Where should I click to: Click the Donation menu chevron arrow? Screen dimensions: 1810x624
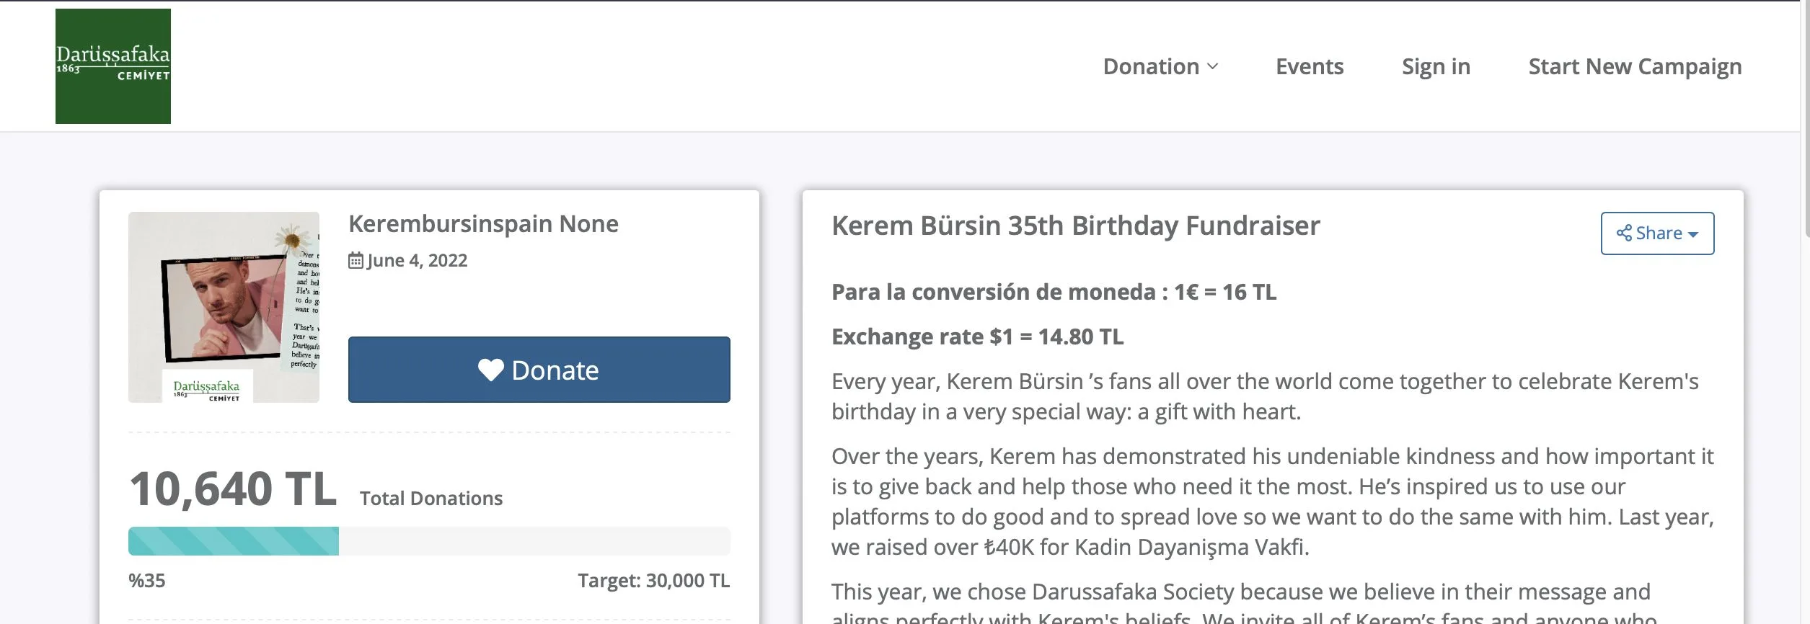point(1212,67)
